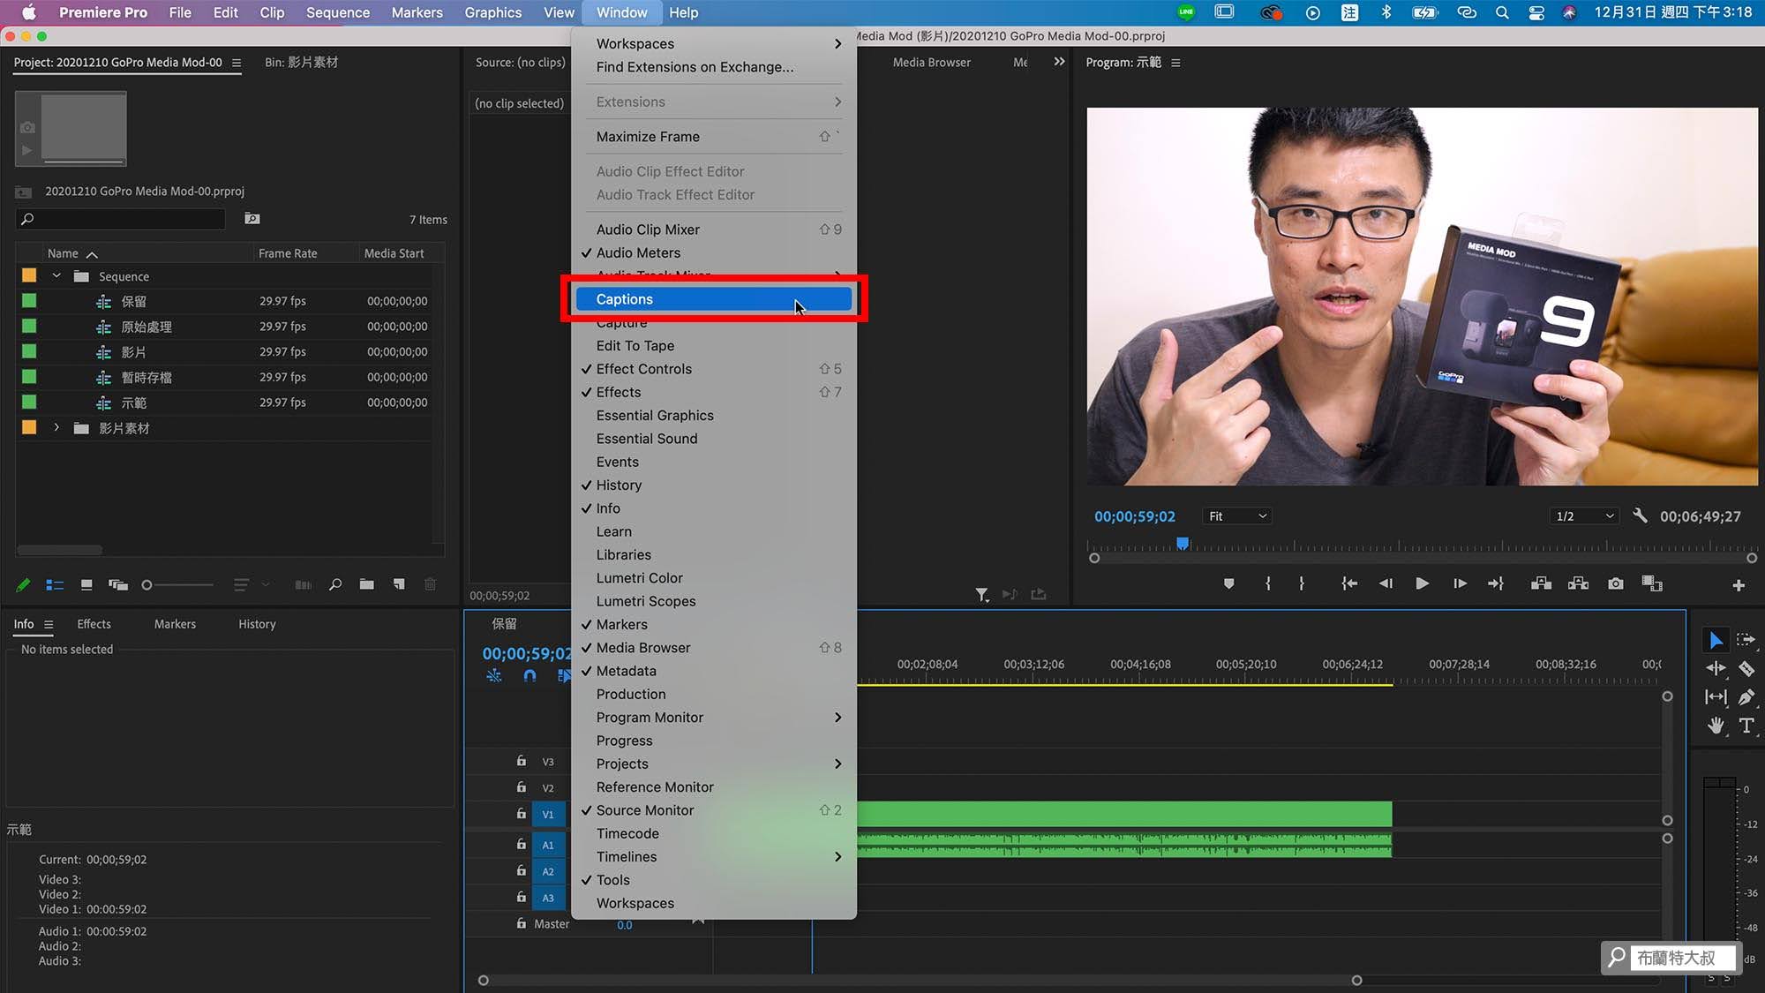1765x993 pixels.
Task: Click the Program Monitor settings wrench
Action: pyautogui.click(x=1640, y=515)
